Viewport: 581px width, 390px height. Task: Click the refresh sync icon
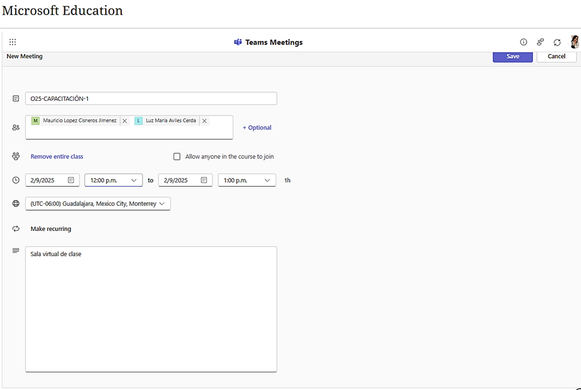557,42
